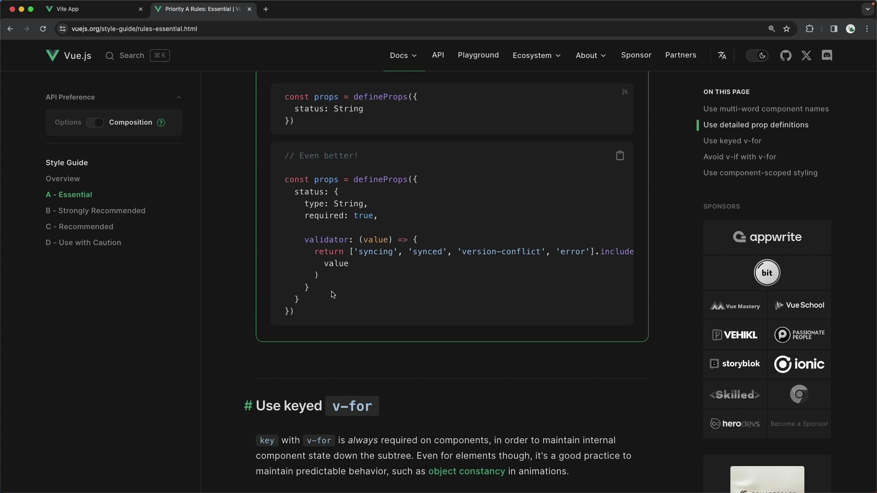This screenshot has width=877, height=493.
Task: Open the Storyblok sponsor logo
Action: pyautogui.click(x=735, y=364)
